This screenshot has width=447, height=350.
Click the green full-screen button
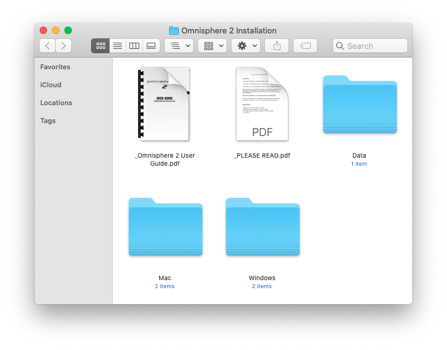tap(68, 30)
